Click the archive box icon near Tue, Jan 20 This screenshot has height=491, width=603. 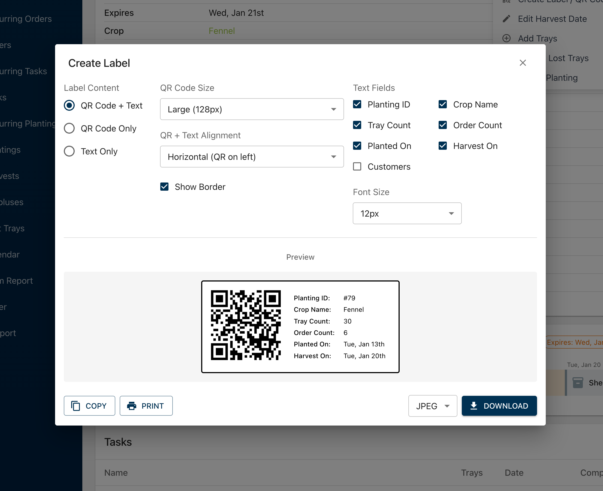578,383
